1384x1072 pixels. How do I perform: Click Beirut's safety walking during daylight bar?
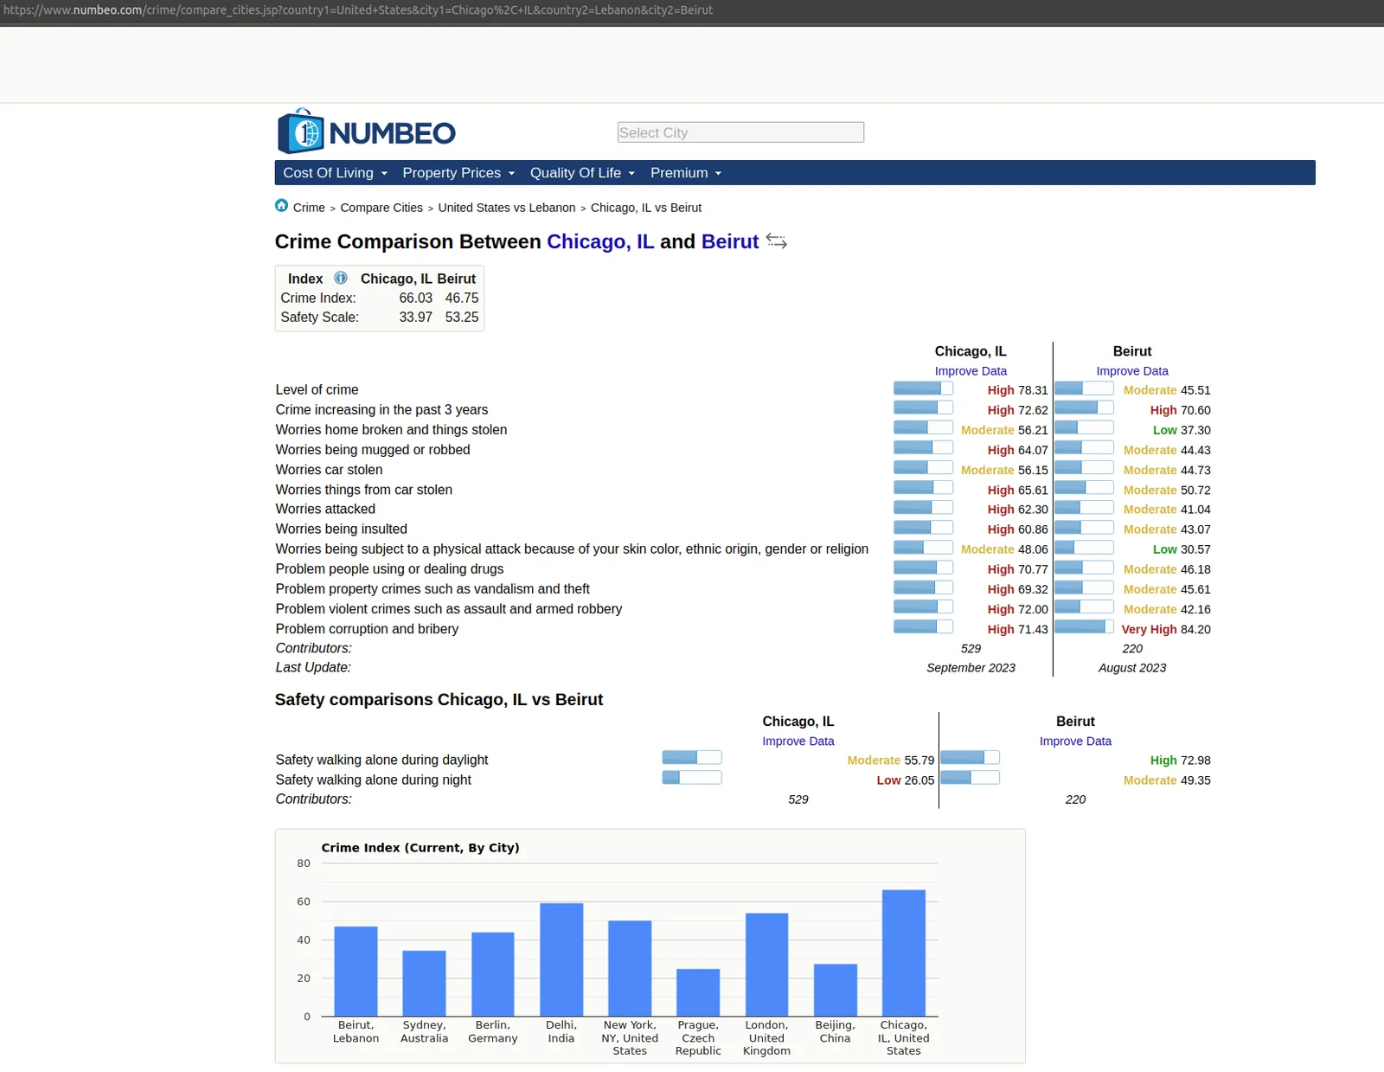point(970,758)
